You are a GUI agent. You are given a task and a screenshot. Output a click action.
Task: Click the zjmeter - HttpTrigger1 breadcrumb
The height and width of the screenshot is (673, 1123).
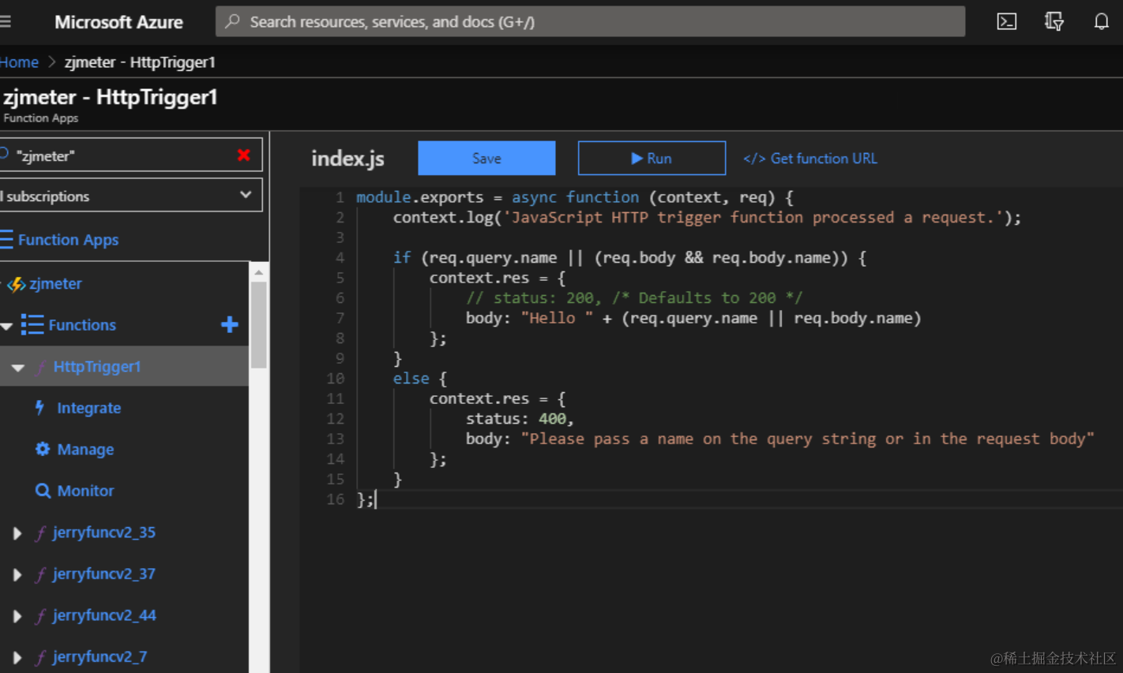click(140, 62)
